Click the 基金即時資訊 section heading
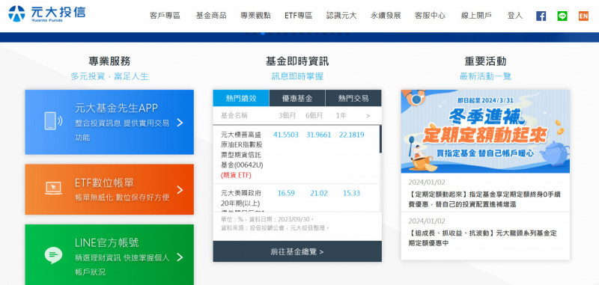The image size is (599, 285). [x=297, y=61]
